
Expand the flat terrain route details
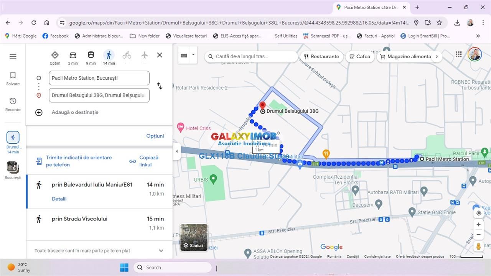click(x=161, y=251)
